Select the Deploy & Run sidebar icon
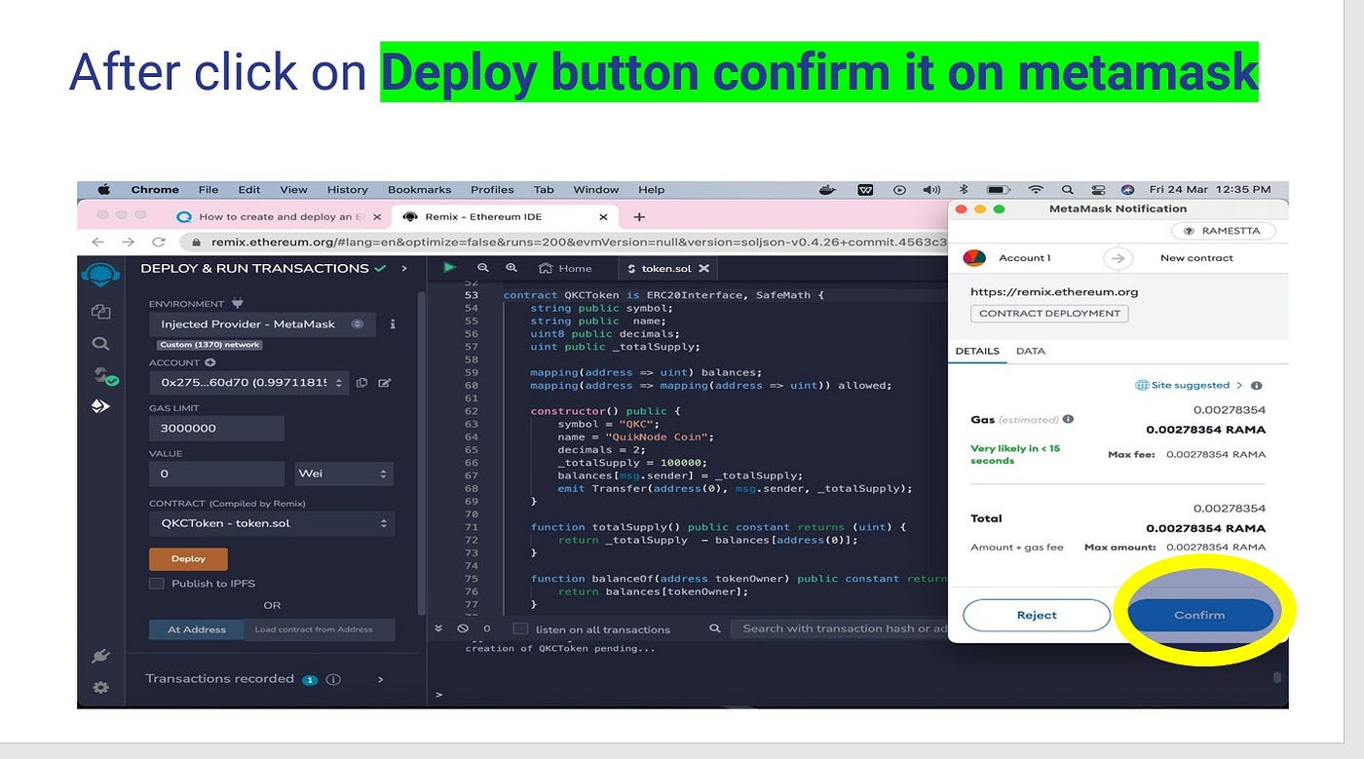The height and width of the screenshot is (759, 1364). pos(100,406)
